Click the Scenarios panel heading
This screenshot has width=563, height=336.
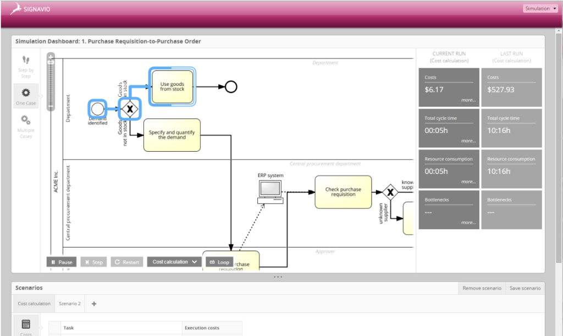tap(29, 288)
